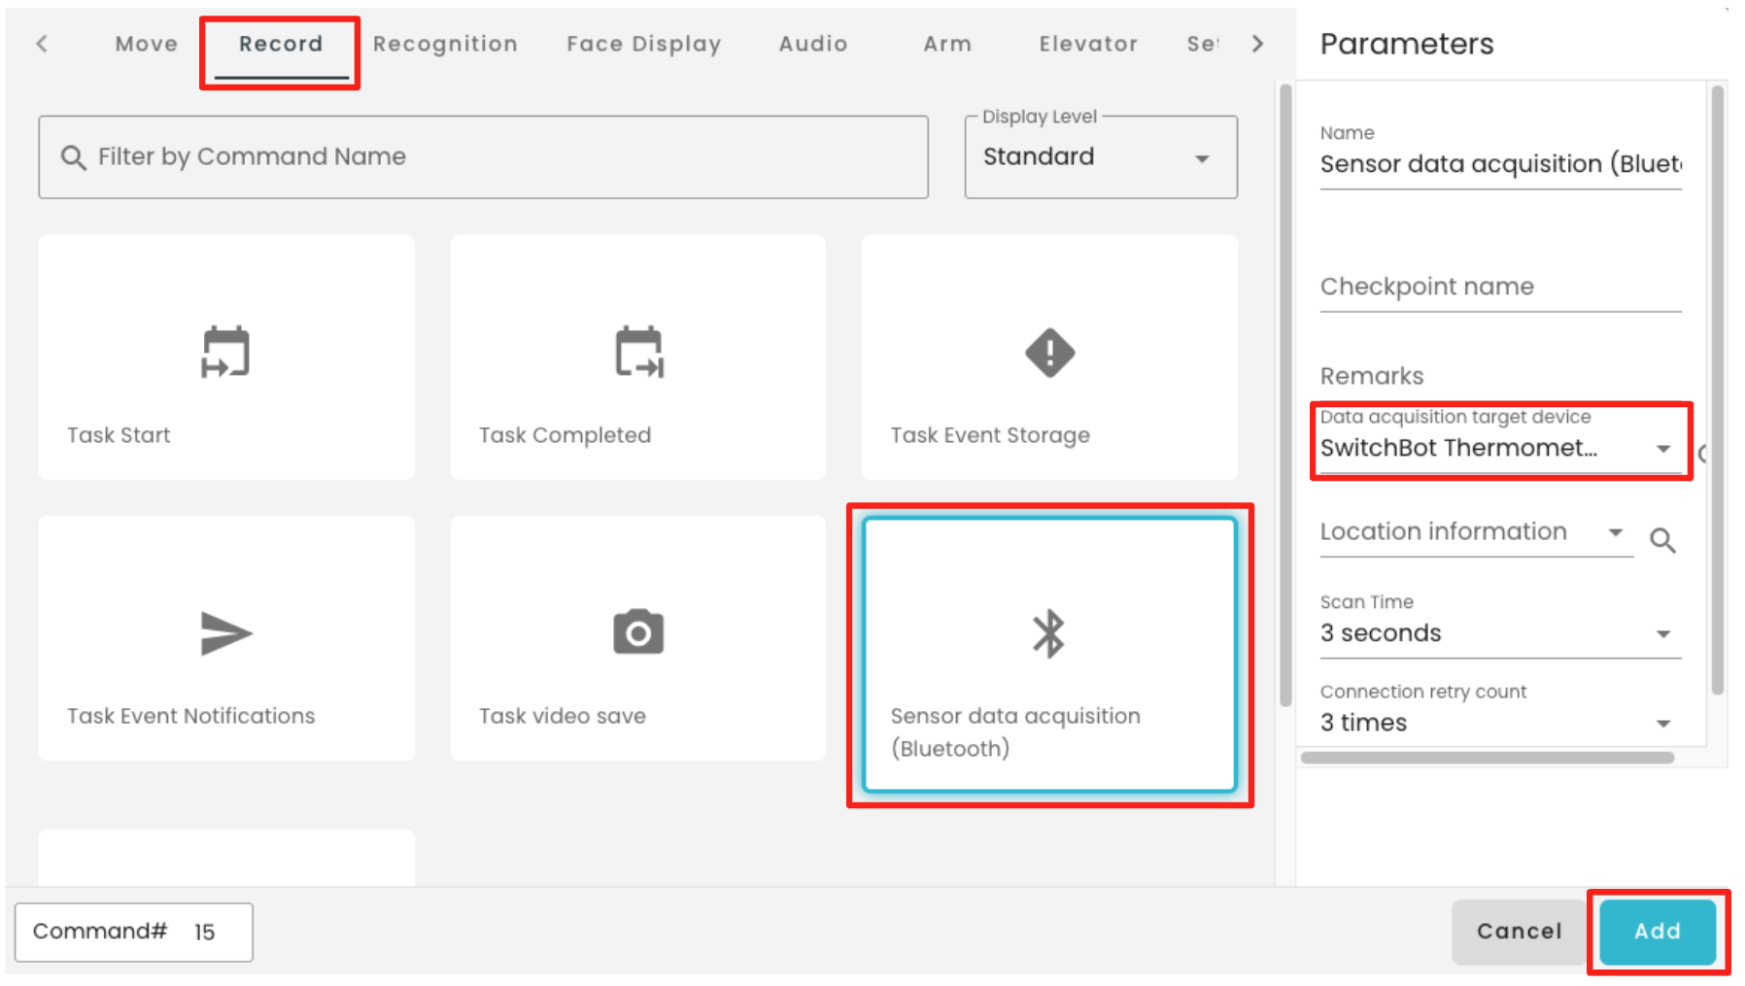Click the Parameters horizontal scrollbar
1745x986 pixels.
(x=1487, y=758)
